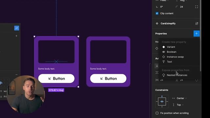
Task: Select body text in the right card
Action: (98, 69)
